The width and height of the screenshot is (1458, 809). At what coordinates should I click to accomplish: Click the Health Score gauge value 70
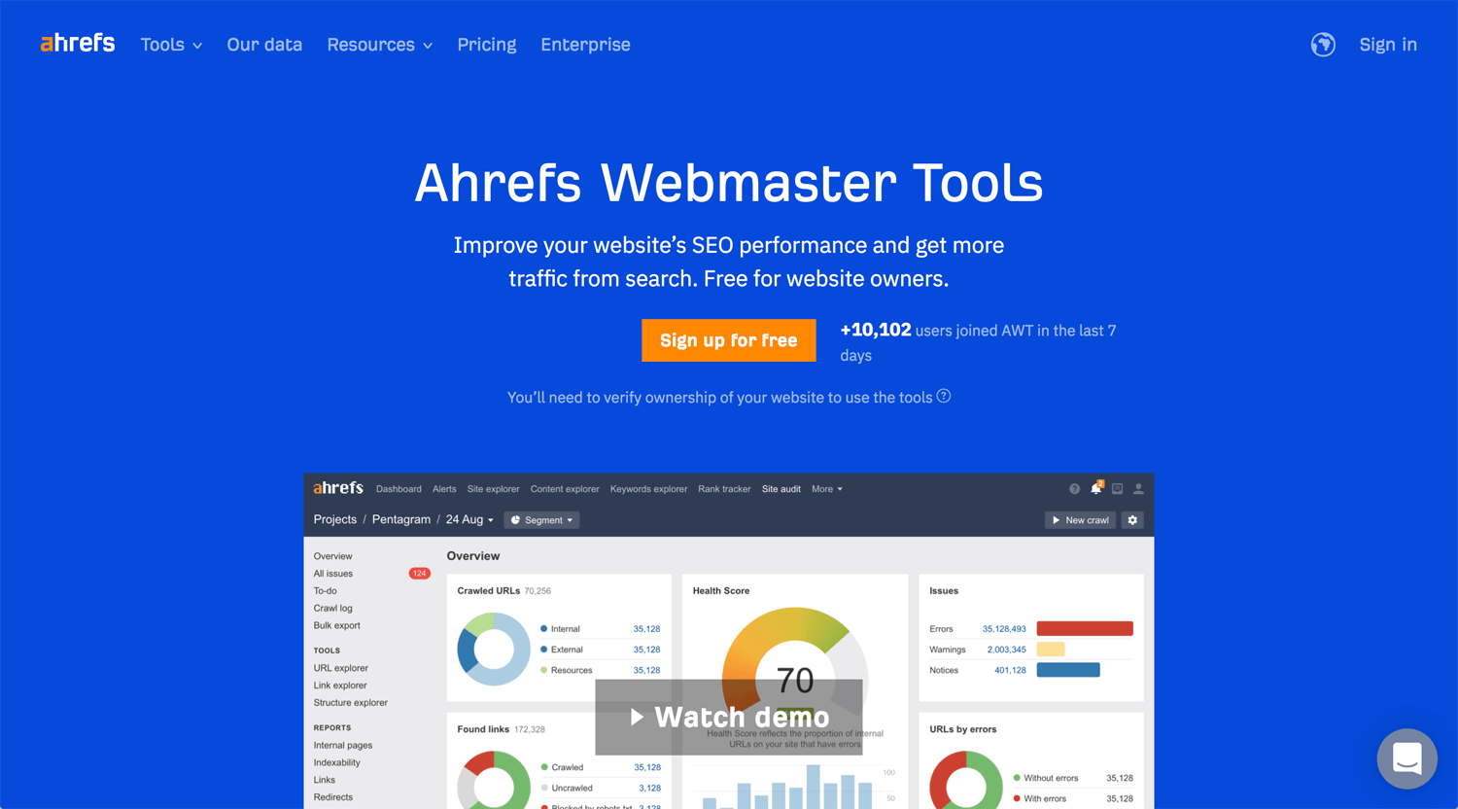click(x=795, y=680)
